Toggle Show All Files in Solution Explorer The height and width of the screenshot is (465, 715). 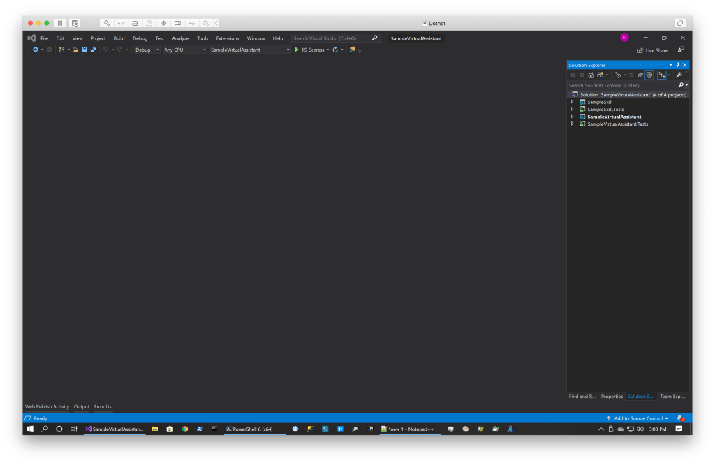tap(649, 75)
